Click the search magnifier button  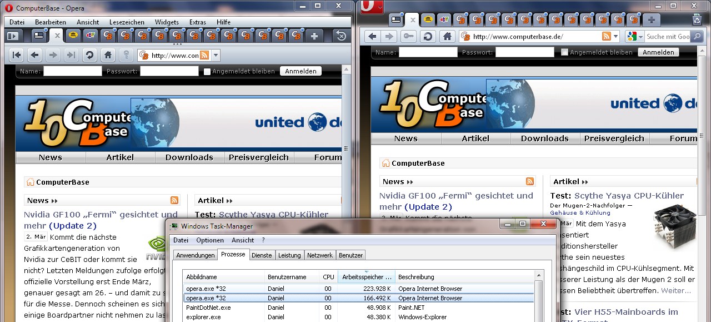pyautogui.click(x=696, y=37)
